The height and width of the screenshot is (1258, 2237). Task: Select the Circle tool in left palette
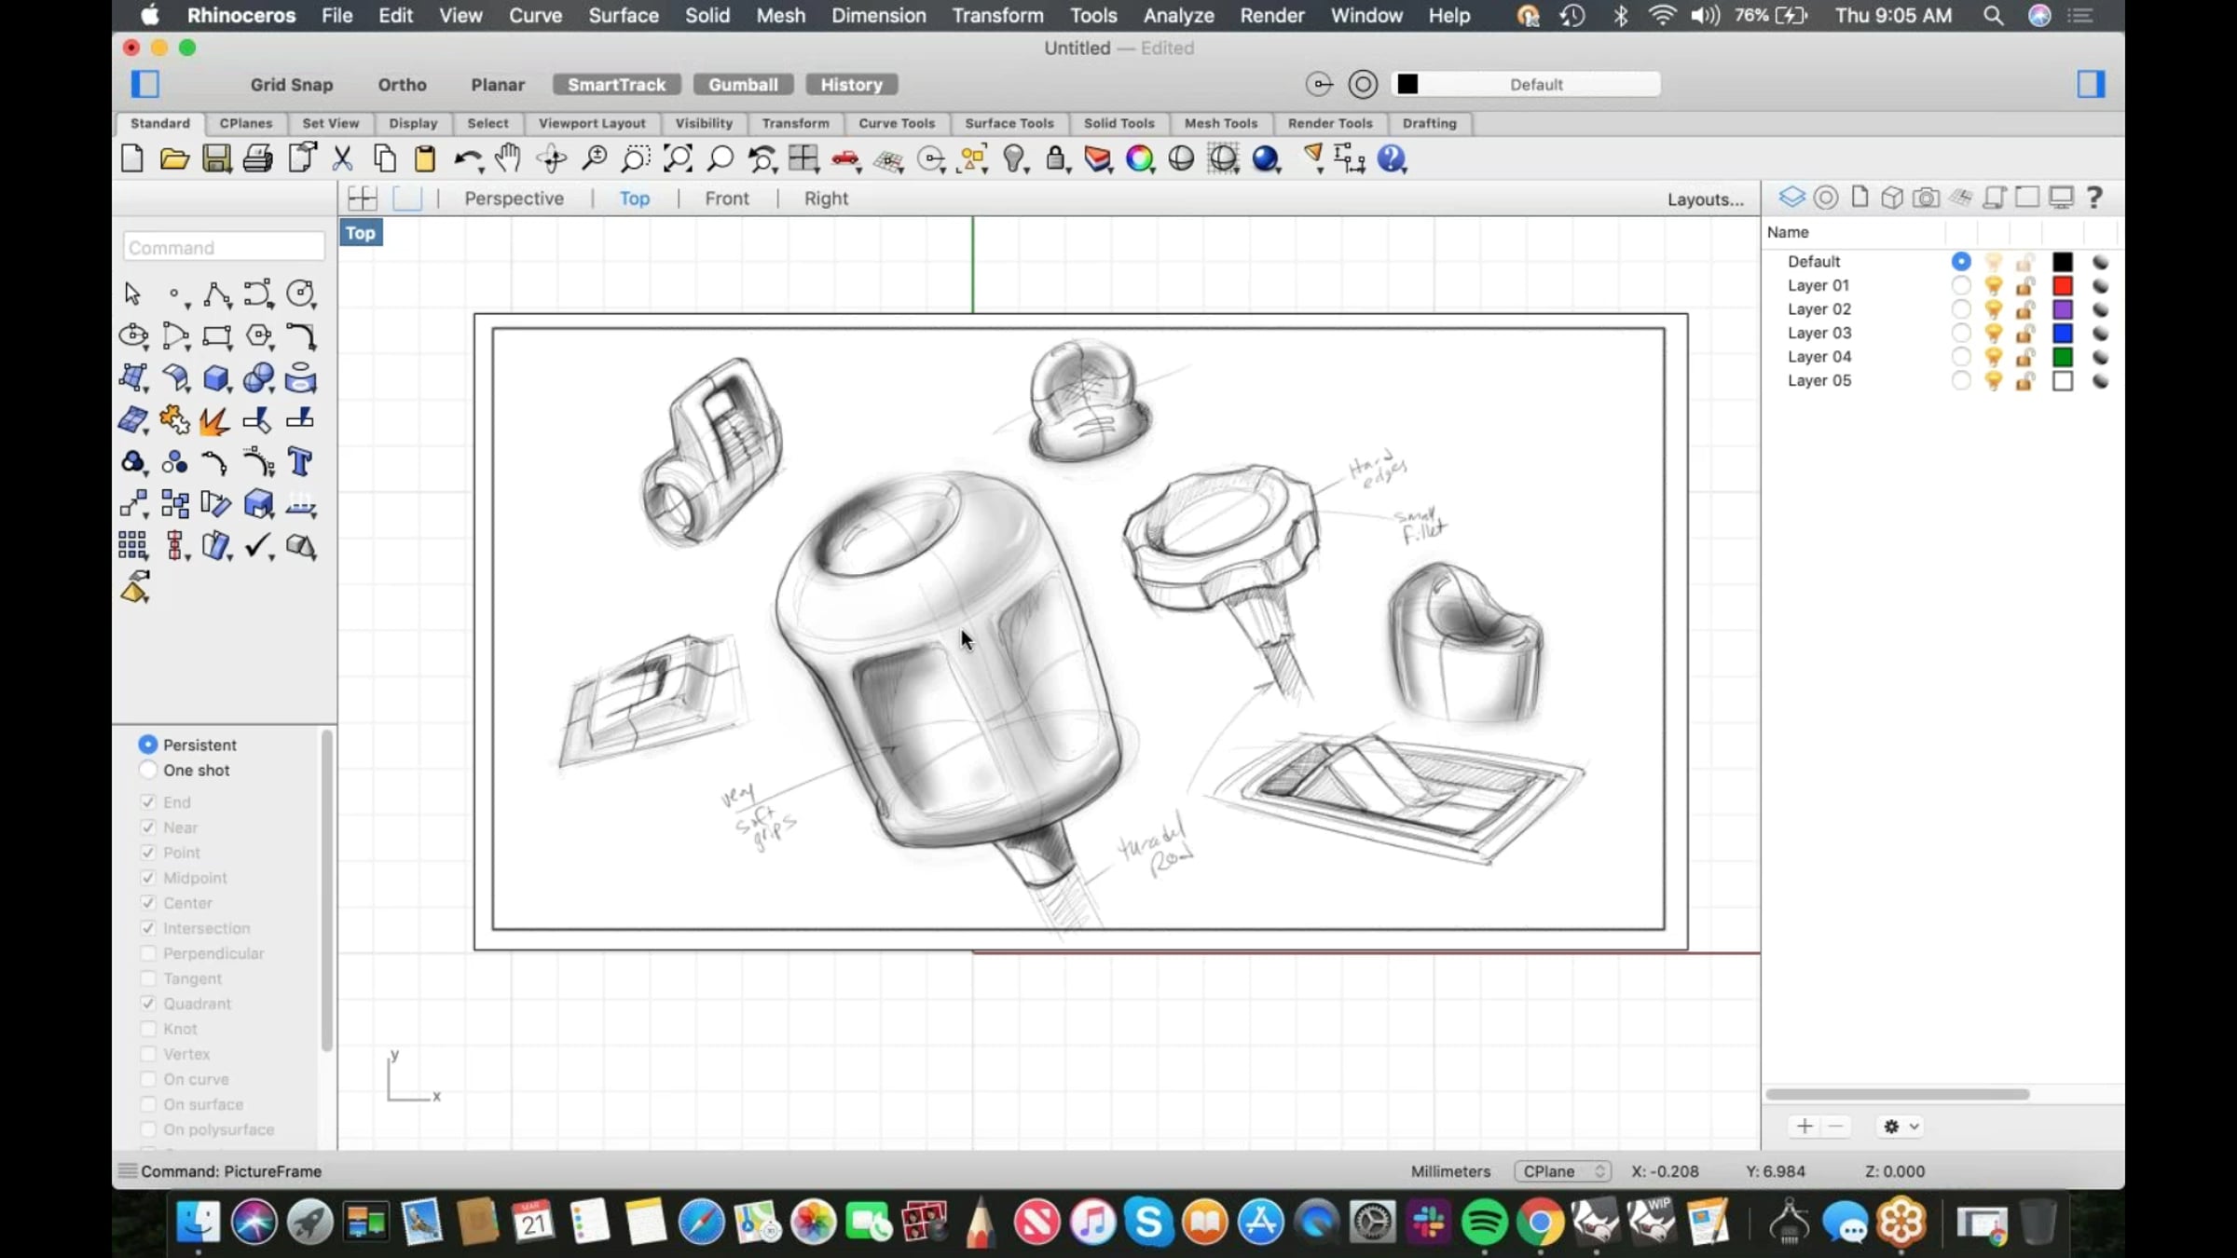tap(300, 294)
